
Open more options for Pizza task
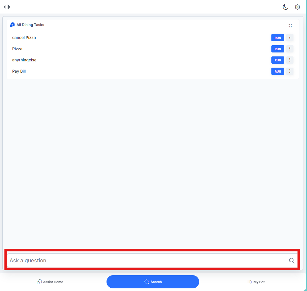coord(290,49)
